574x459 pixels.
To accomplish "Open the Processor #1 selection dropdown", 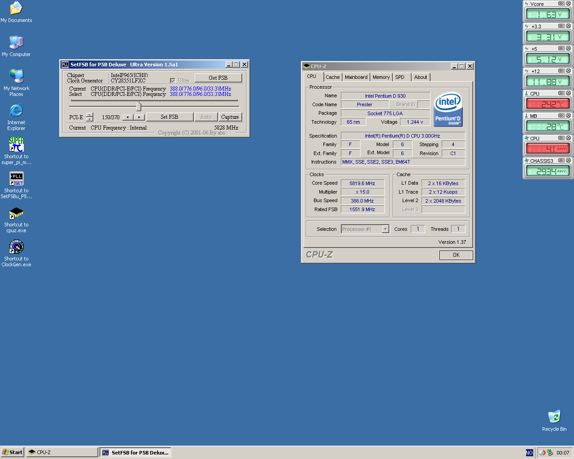I will coord(385,229).
